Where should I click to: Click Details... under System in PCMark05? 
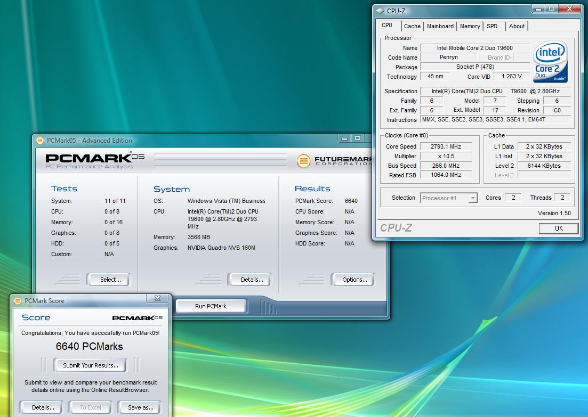[x=249, y=280]
